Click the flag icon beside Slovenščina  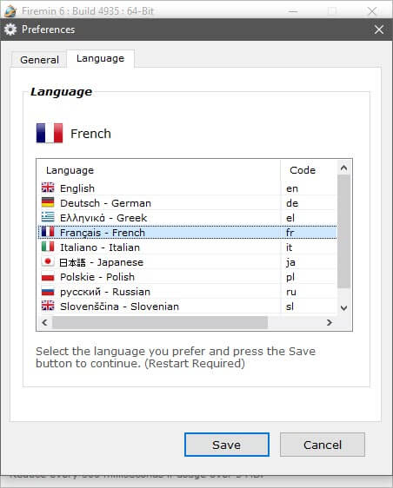coord(48,306)
